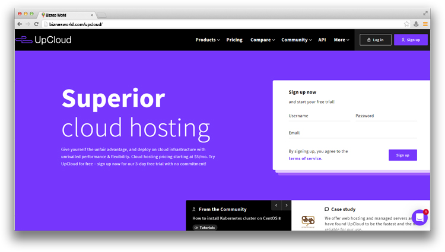The height and width of the screenshot is (252, 445).
Task: Focus the Username field
Action: point(319,116)
